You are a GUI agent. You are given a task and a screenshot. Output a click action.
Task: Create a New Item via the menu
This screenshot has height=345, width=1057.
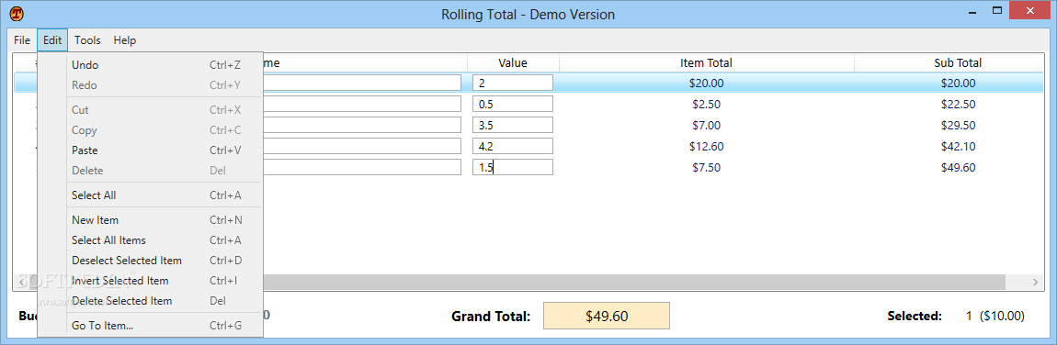151,220
